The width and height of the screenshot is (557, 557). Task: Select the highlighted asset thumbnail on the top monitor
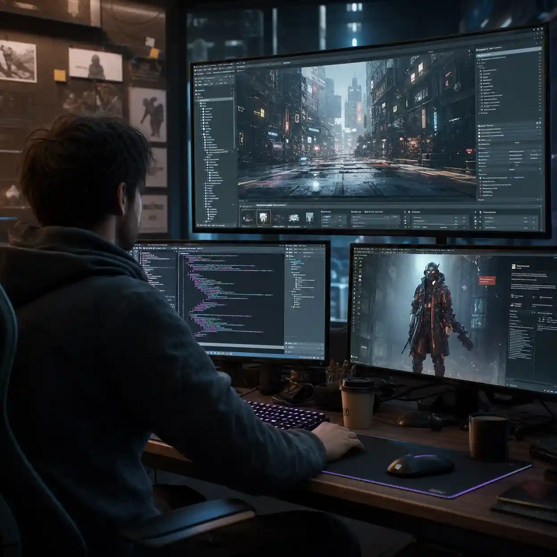pyautogui.click(x=263, y=217)
